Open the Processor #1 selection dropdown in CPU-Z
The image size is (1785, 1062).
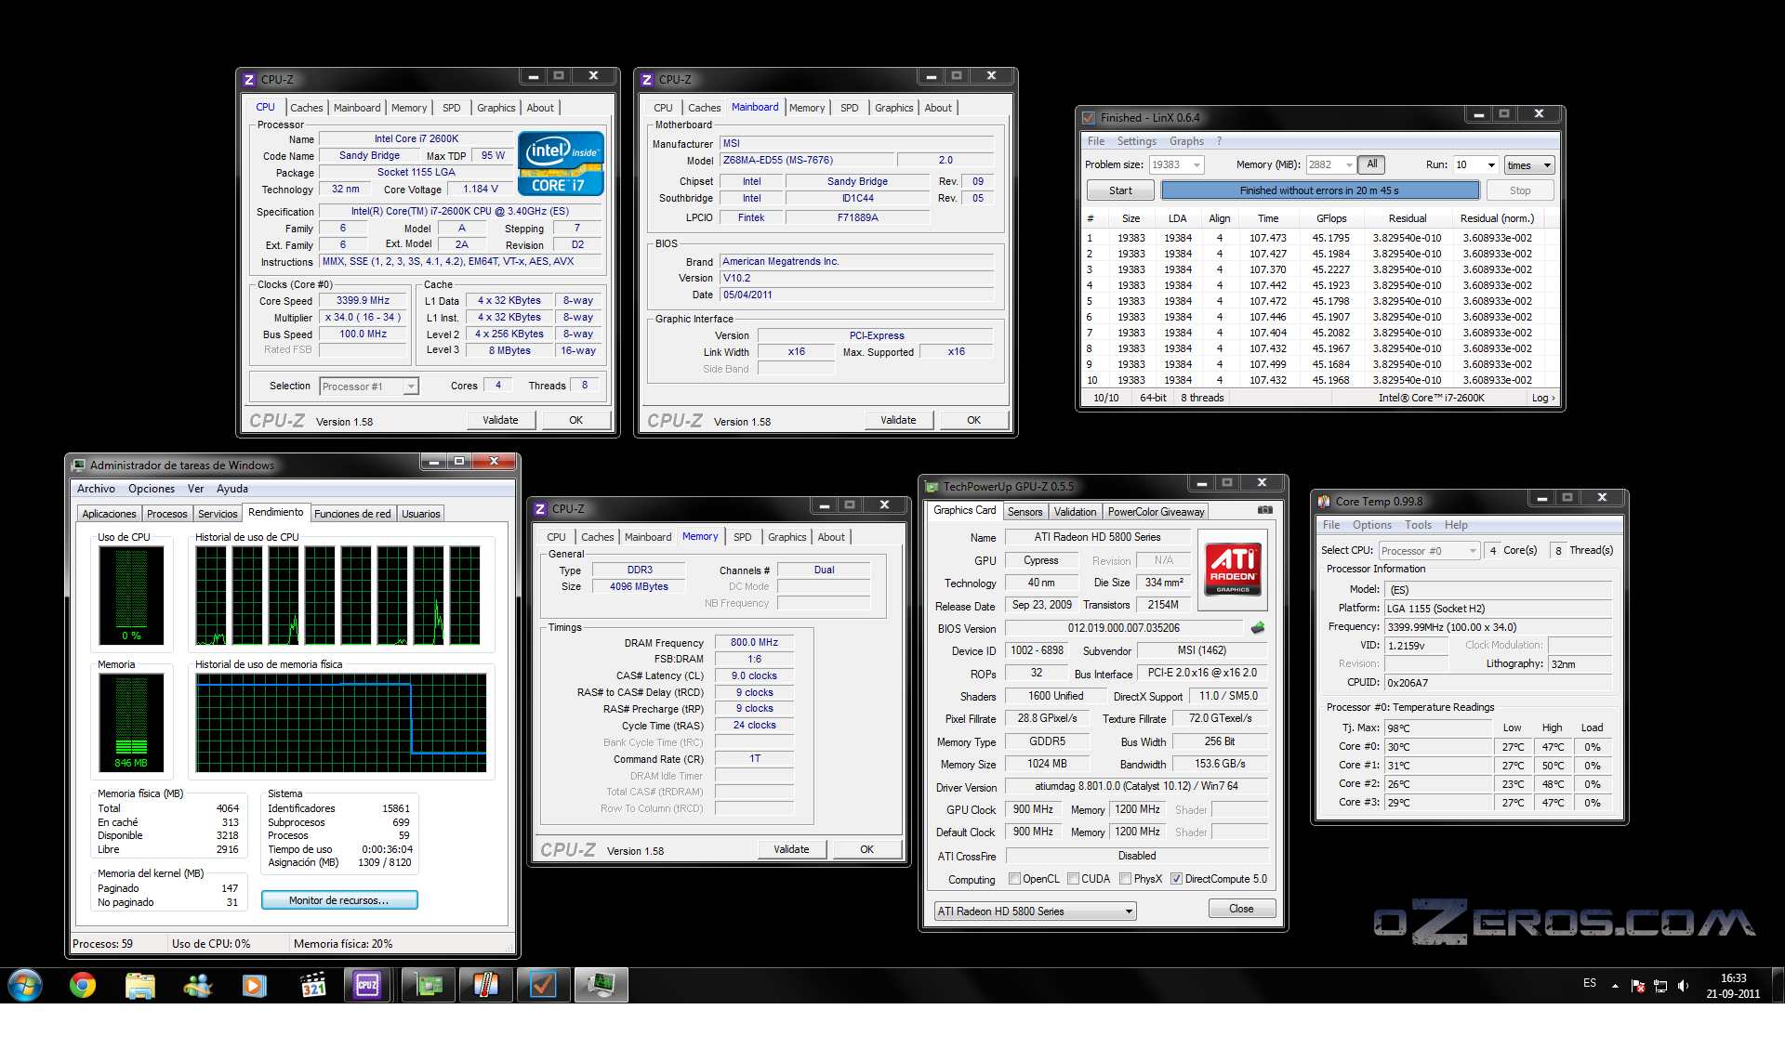coord(410,387)
